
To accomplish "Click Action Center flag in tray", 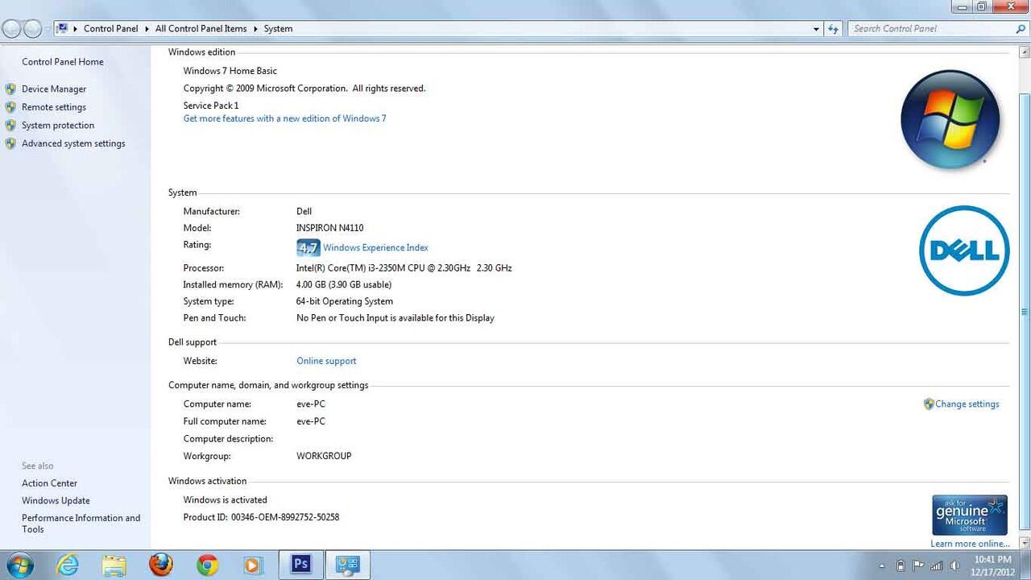I will point(918,565).
